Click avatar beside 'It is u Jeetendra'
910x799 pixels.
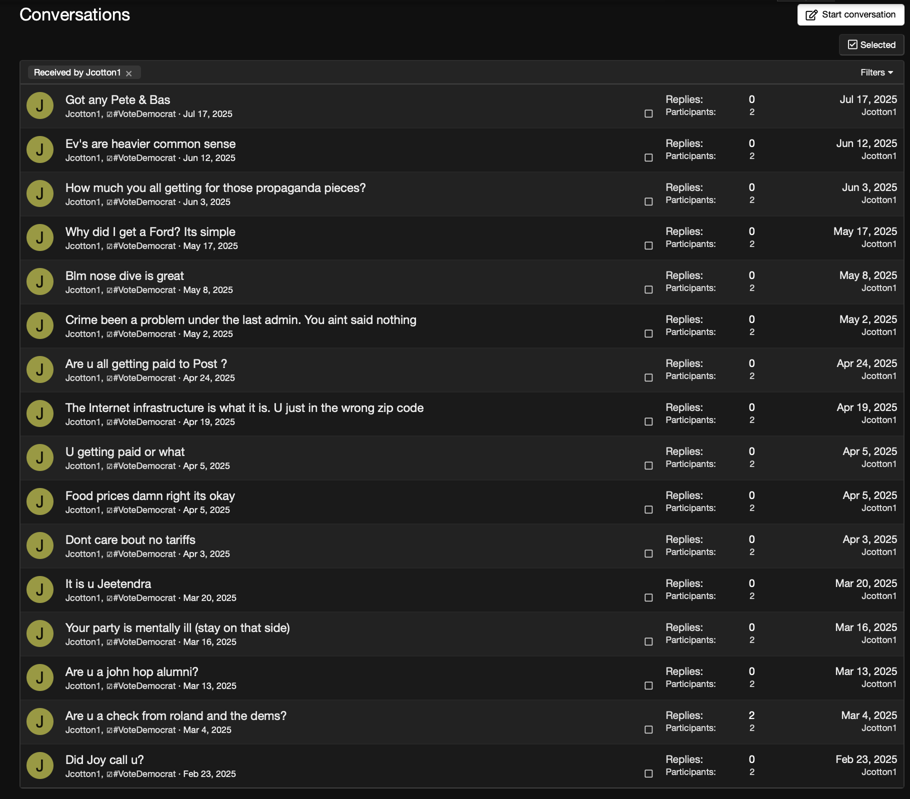click(40, 589)
